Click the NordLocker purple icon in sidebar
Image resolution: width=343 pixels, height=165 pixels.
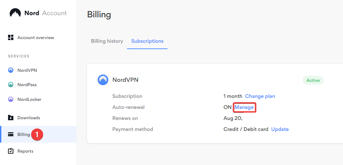tap(11, 100)
